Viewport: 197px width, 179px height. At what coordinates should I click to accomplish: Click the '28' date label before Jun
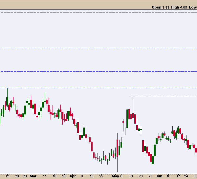tap(150, 176)
